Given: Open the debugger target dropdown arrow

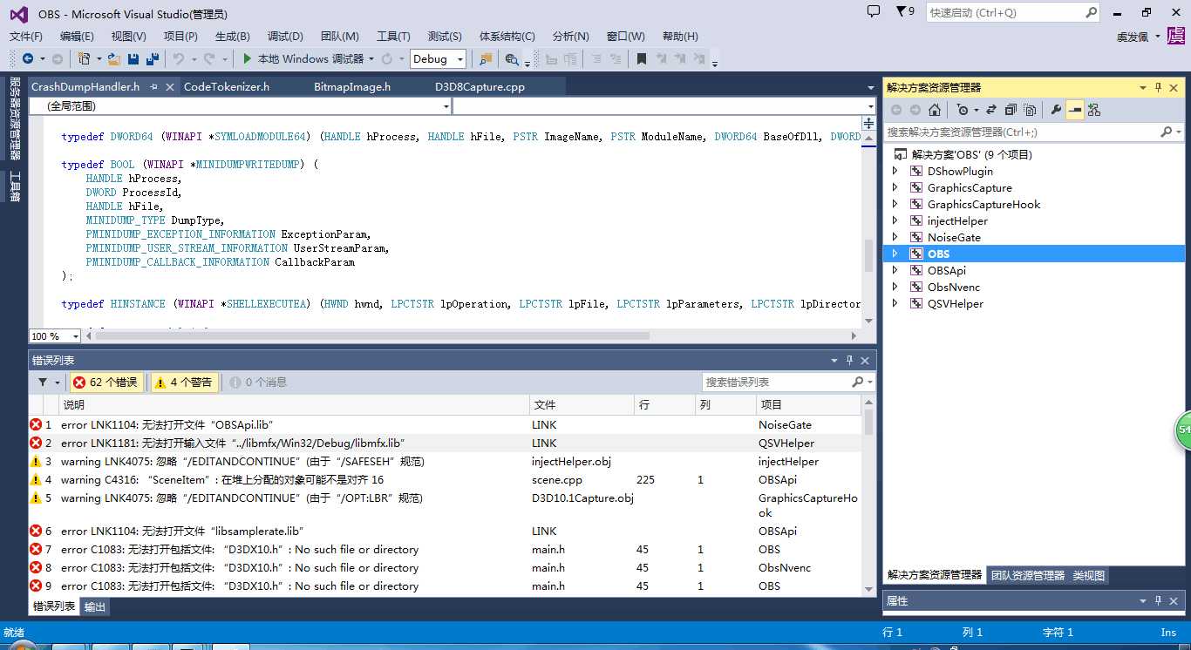Looking at the screenshot, I should tap(371, 59).
